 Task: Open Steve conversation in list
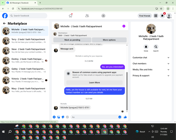tap(25, 51)
